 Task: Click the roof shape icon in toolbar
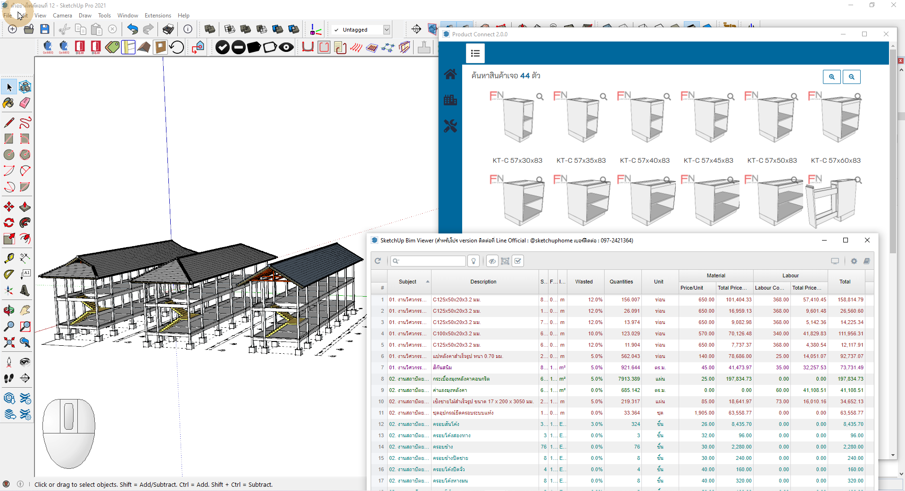point(144,47)
